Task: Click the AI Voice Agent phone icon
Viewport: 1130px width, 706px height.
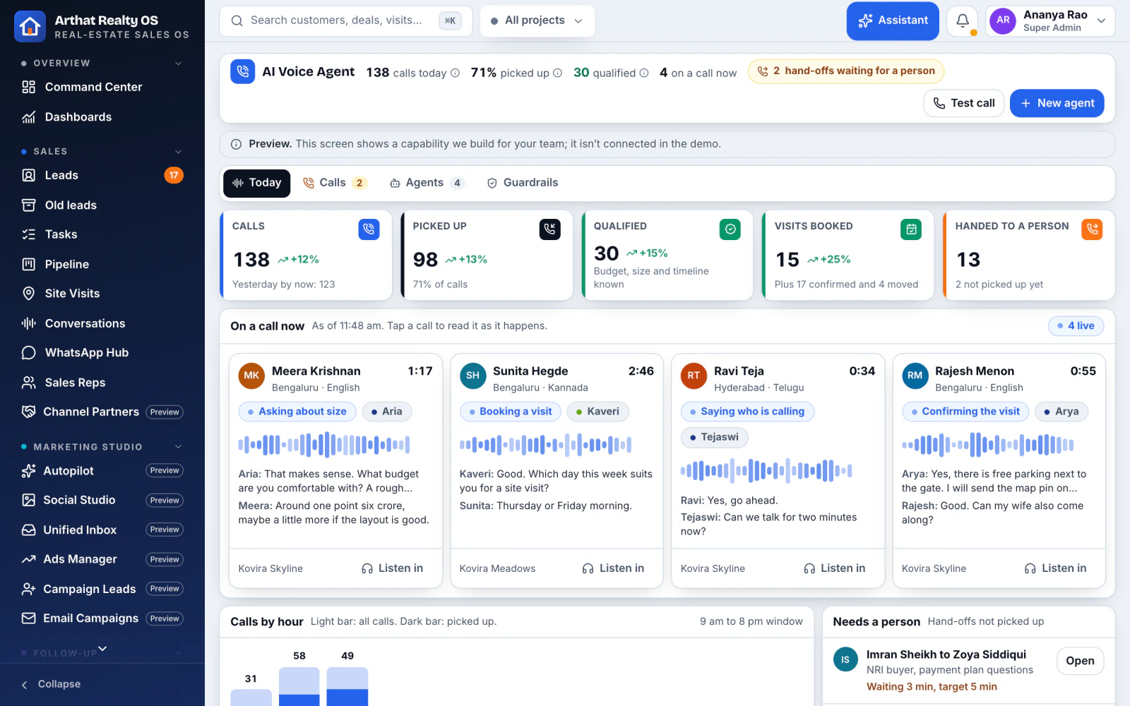Action: click(243, 71)
